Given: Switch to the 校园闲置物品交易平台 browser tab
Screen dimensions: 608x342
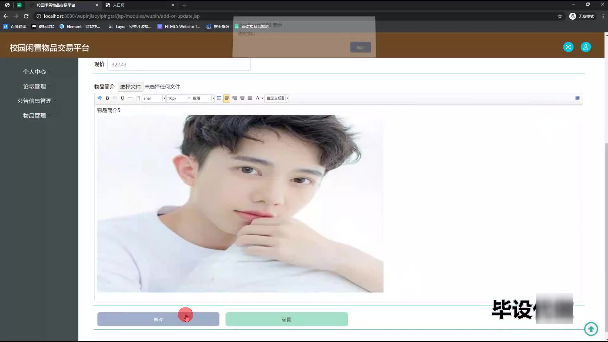Looking at the screenshot, I should (x=63, y=5).
